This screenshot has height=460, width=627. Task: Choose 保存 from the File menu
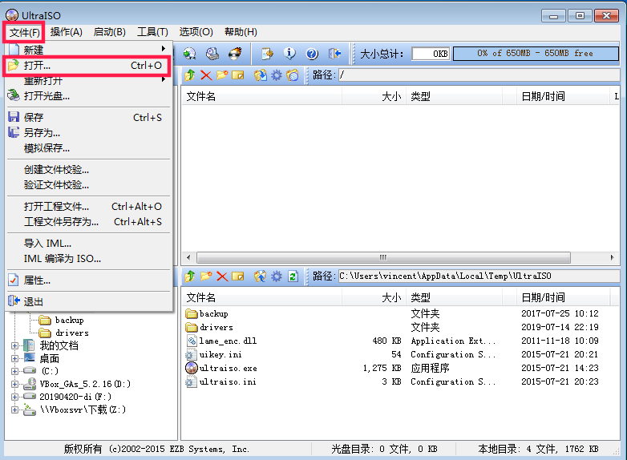pos(88,118)
